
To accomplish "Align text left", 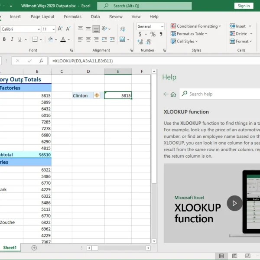I will 81,39.
